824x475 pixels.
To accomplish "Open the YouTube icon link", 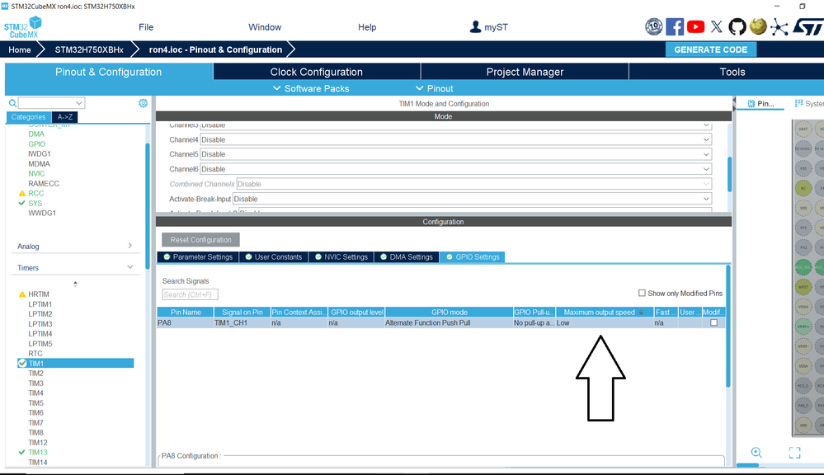I will (696, 26).
